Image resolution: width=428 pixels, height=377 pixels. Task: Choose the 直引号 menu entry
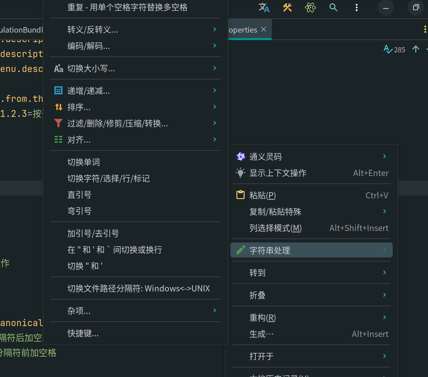coord(136,195)
